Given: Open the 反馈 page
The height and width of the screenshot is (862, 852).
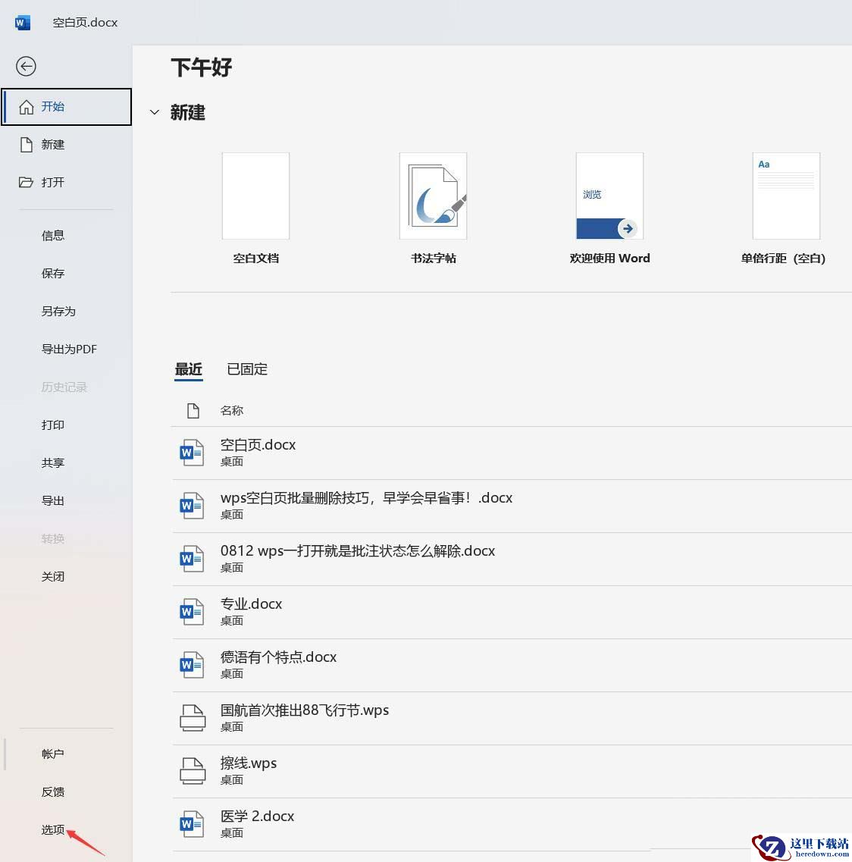Looking at the screenshot, I should (x=53, y=791).
